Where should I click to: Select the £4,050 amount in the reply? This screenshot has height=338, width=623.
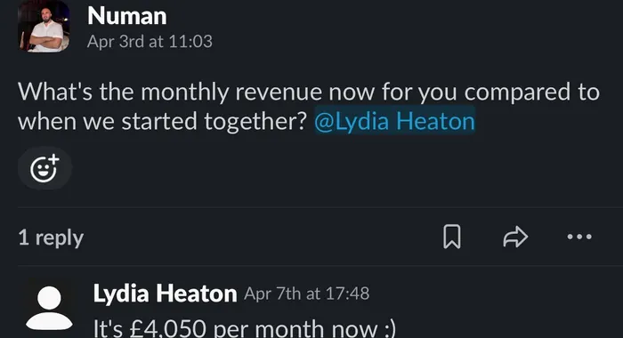[168, 328]
